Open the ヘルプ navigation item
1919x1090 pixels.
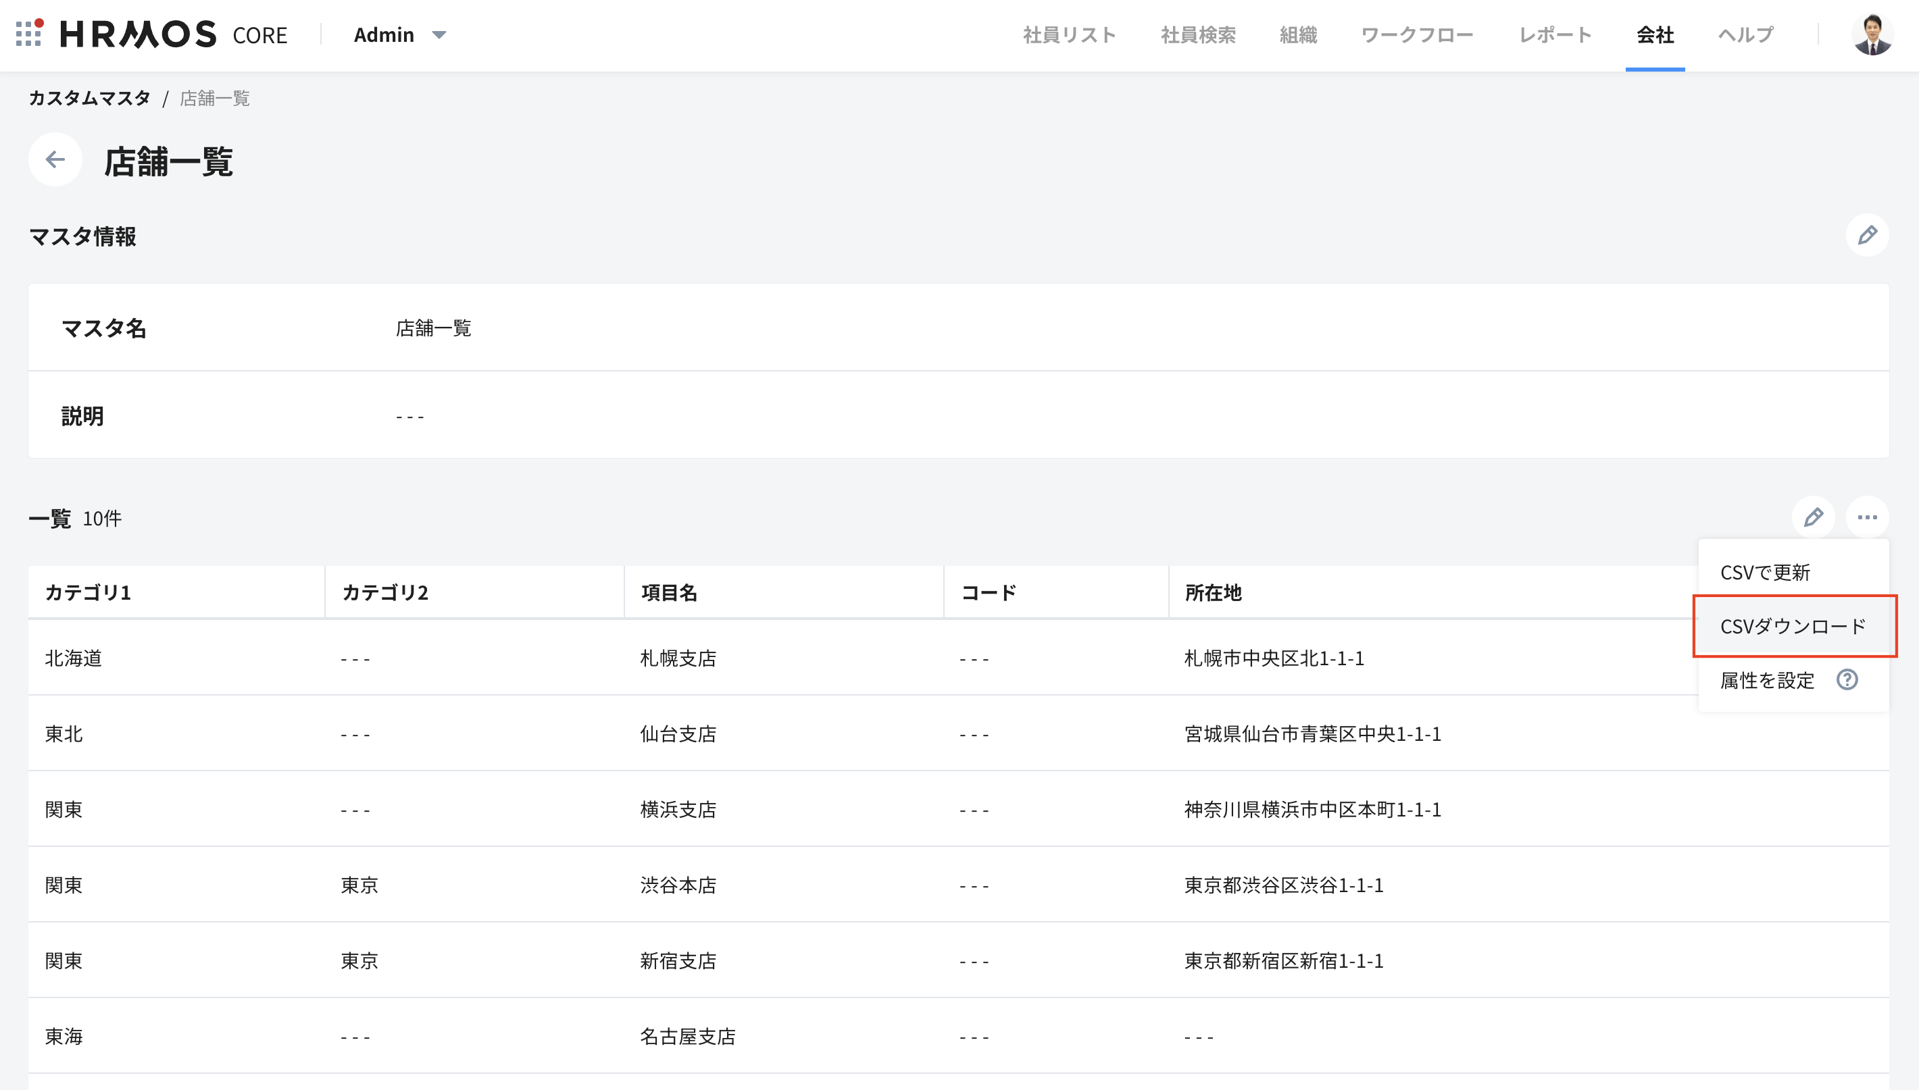point(1745,34)
